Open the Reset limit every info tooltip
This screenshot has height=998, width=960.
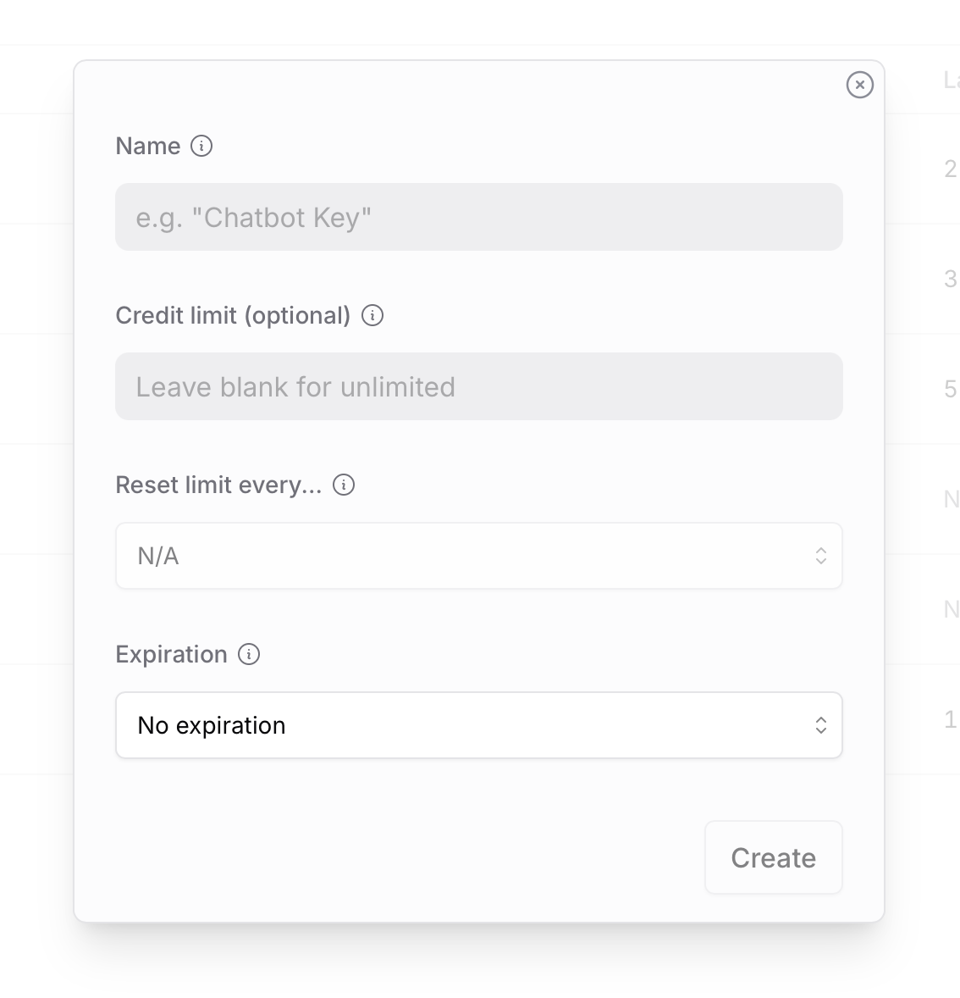point(343,485)
